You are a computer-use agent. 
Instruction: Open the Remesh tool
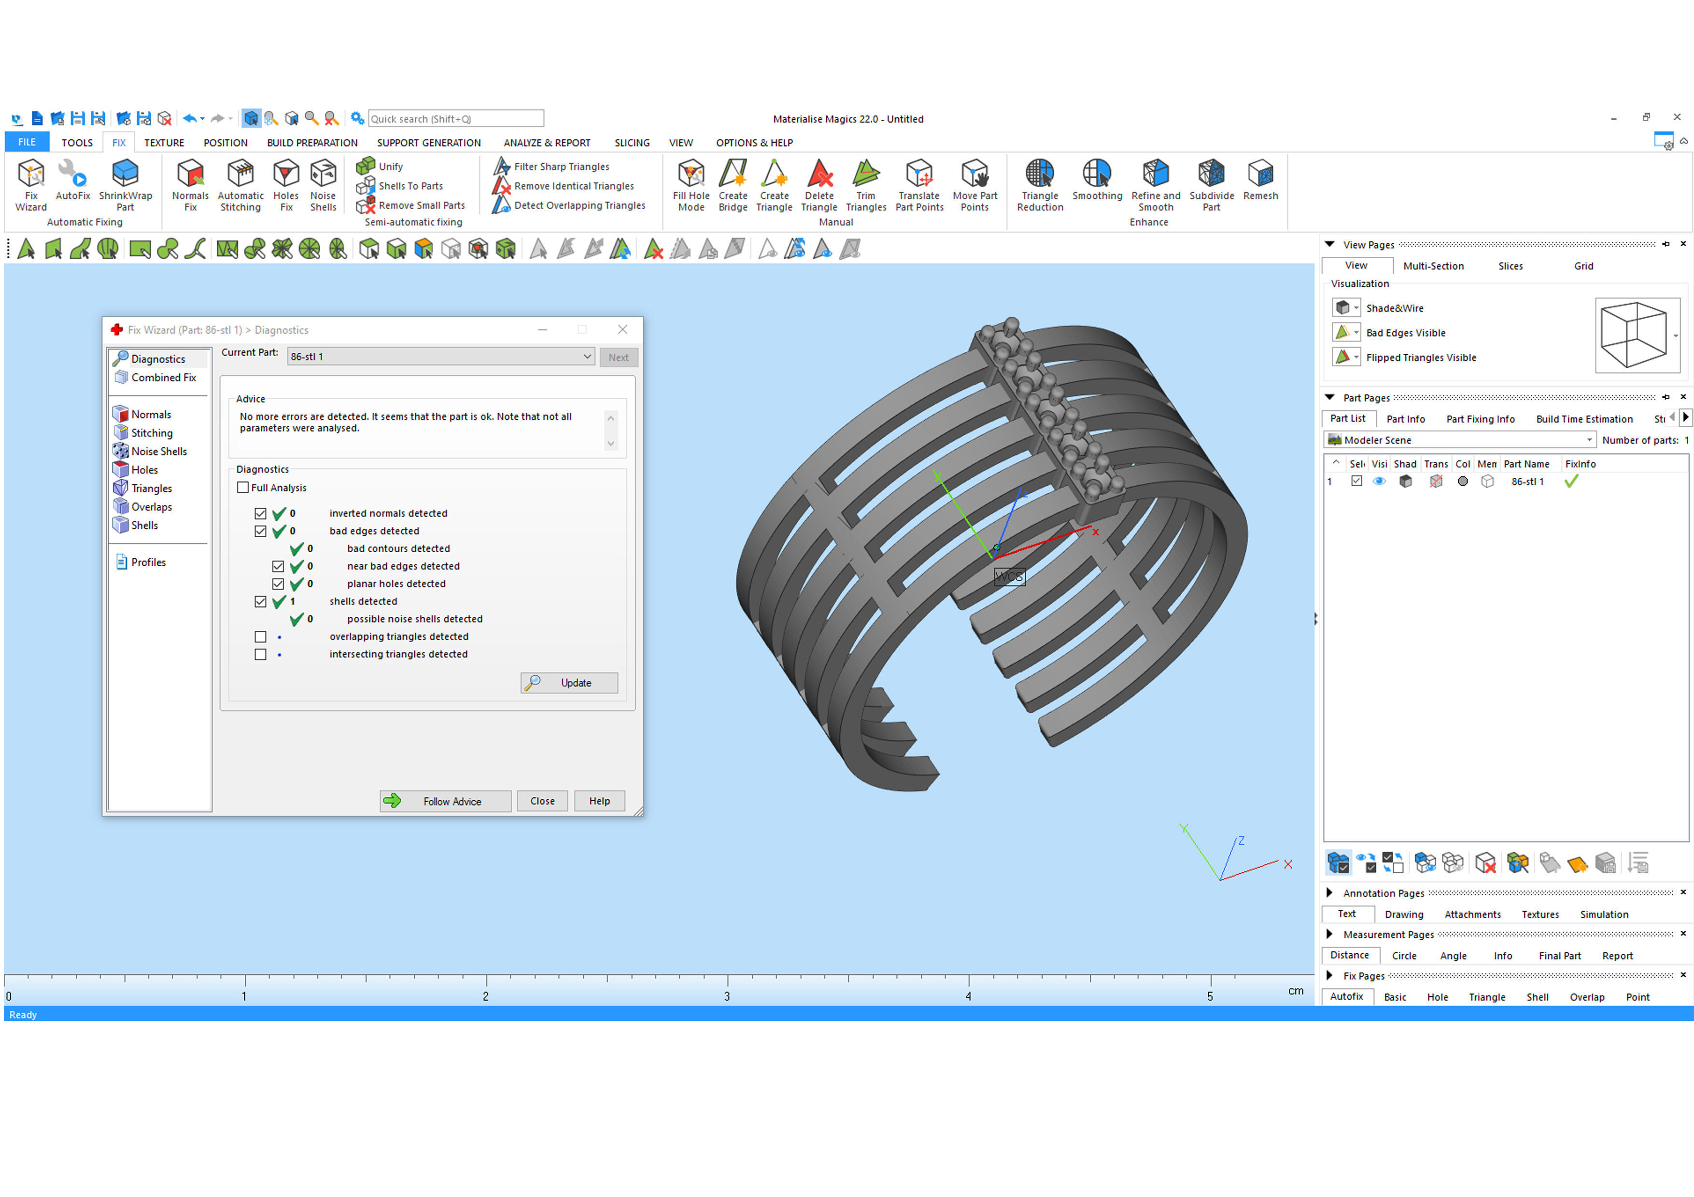(x=1260, y=179)
